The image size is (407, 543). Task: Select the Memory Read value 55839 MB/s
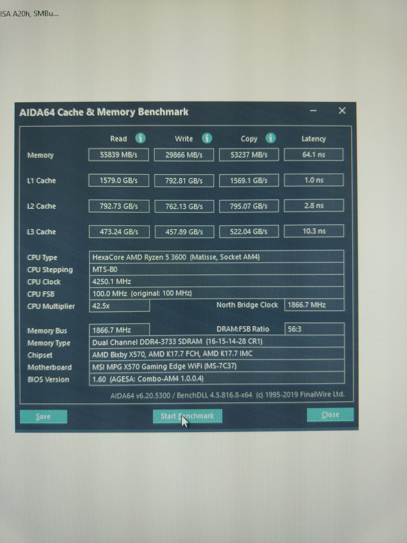[118, 155]
